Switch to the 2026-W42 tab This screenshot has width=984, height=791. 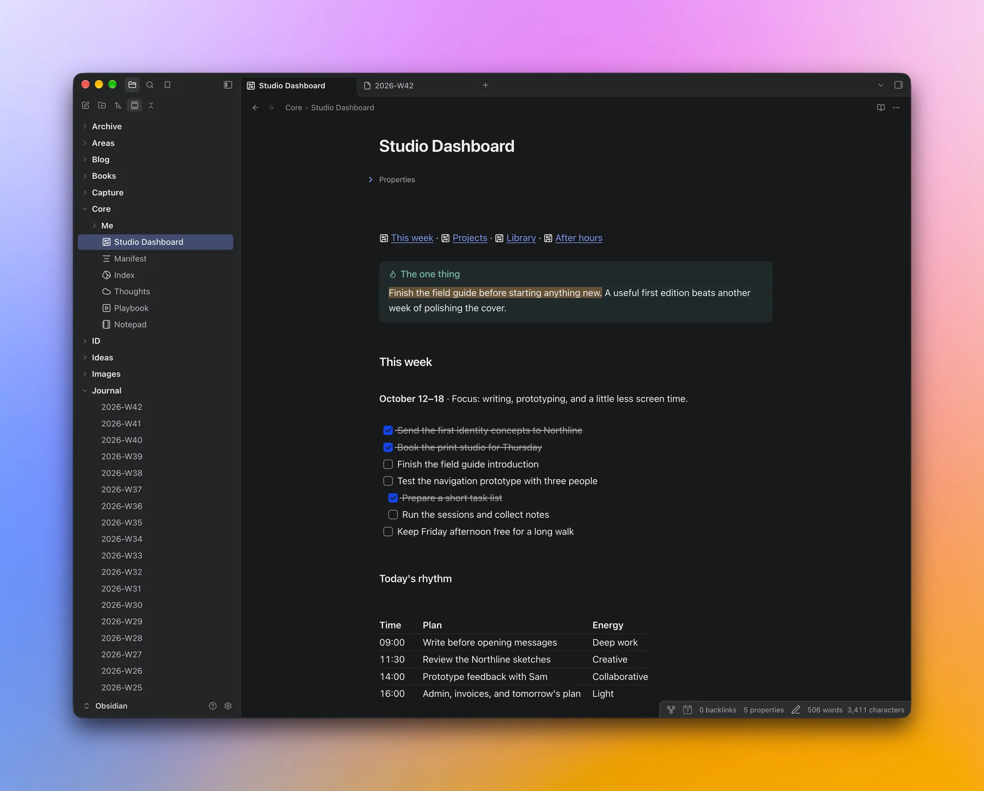coord(415,85)
